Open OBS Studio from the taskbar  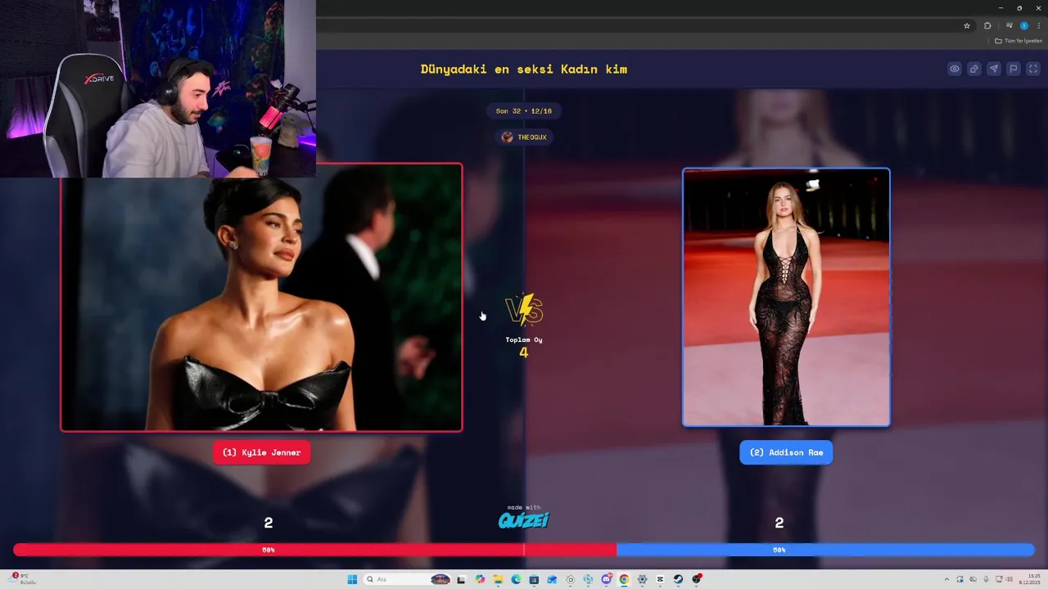[696, 579]
